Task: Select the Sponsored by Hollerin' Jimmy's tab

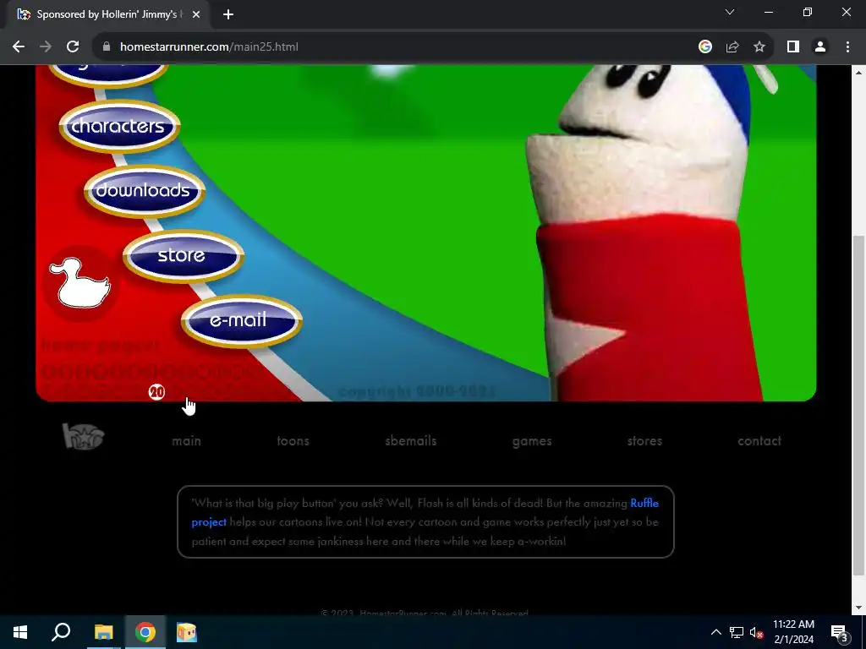Action: (x=107, y=14)
